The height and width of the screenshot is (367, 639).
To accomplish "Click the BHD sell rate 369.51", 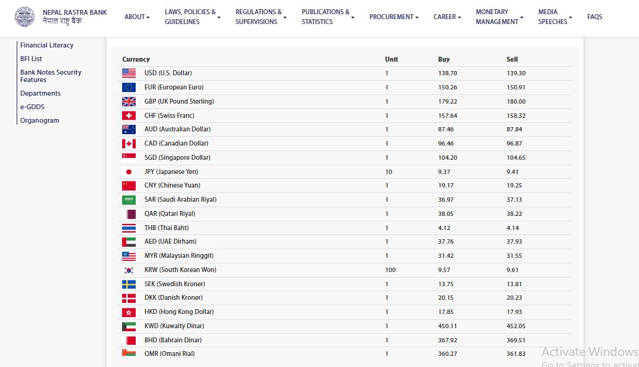I will 516,340.
